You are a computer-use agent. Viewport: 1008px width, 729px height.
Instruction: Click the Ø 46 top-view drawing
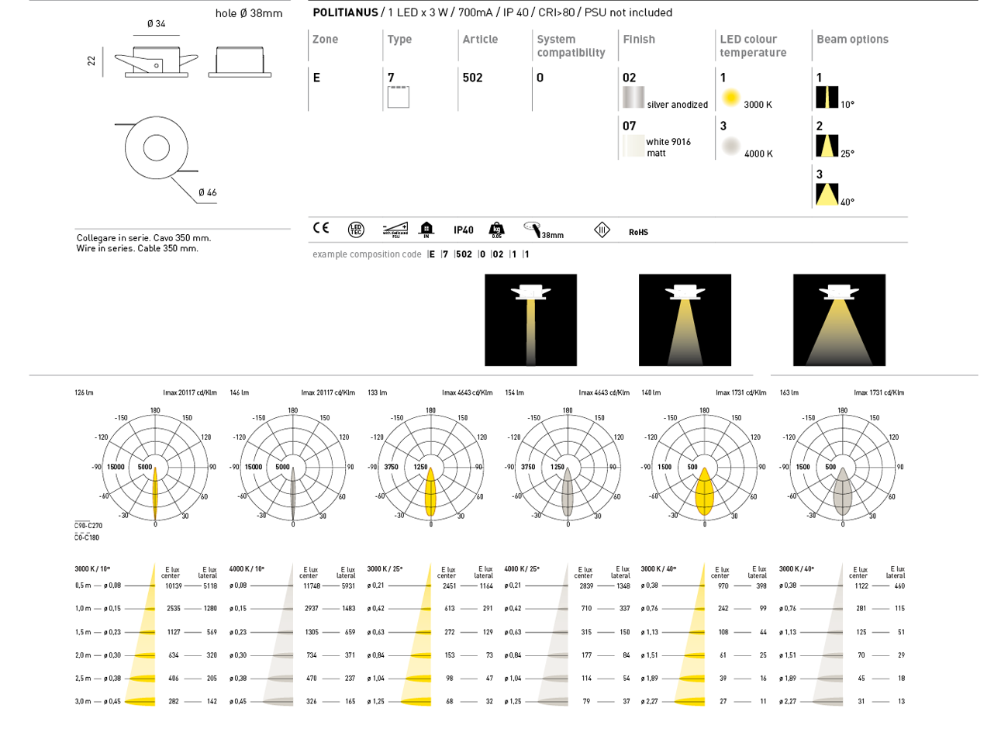pyautogui.click(x=155, y=148)
